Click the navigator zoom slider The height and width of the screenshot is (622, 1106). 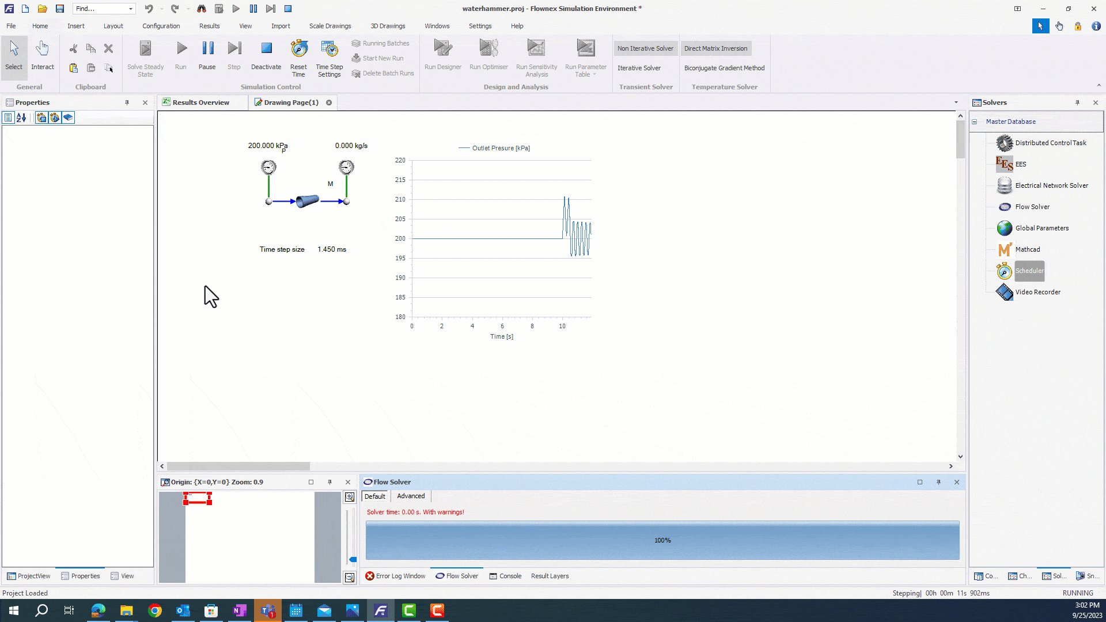pyautogui.click(x=353, y=559)
